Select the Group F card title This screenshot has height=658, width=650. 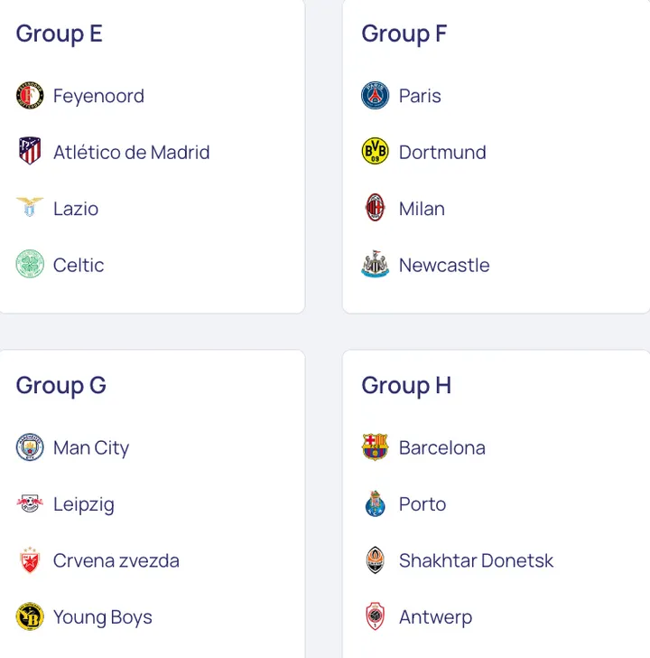404,33
